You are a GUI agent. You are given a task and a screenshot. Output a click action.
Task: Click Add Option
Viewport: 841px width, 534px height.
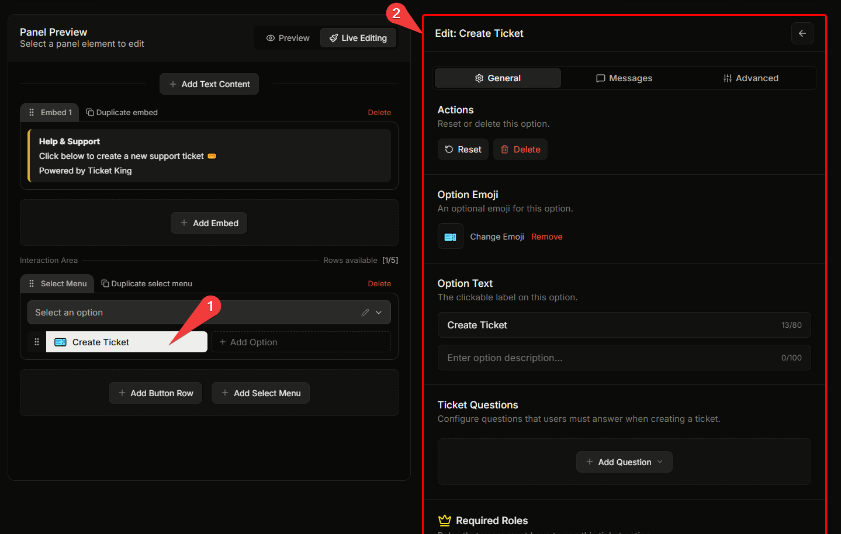pos(301,342)
